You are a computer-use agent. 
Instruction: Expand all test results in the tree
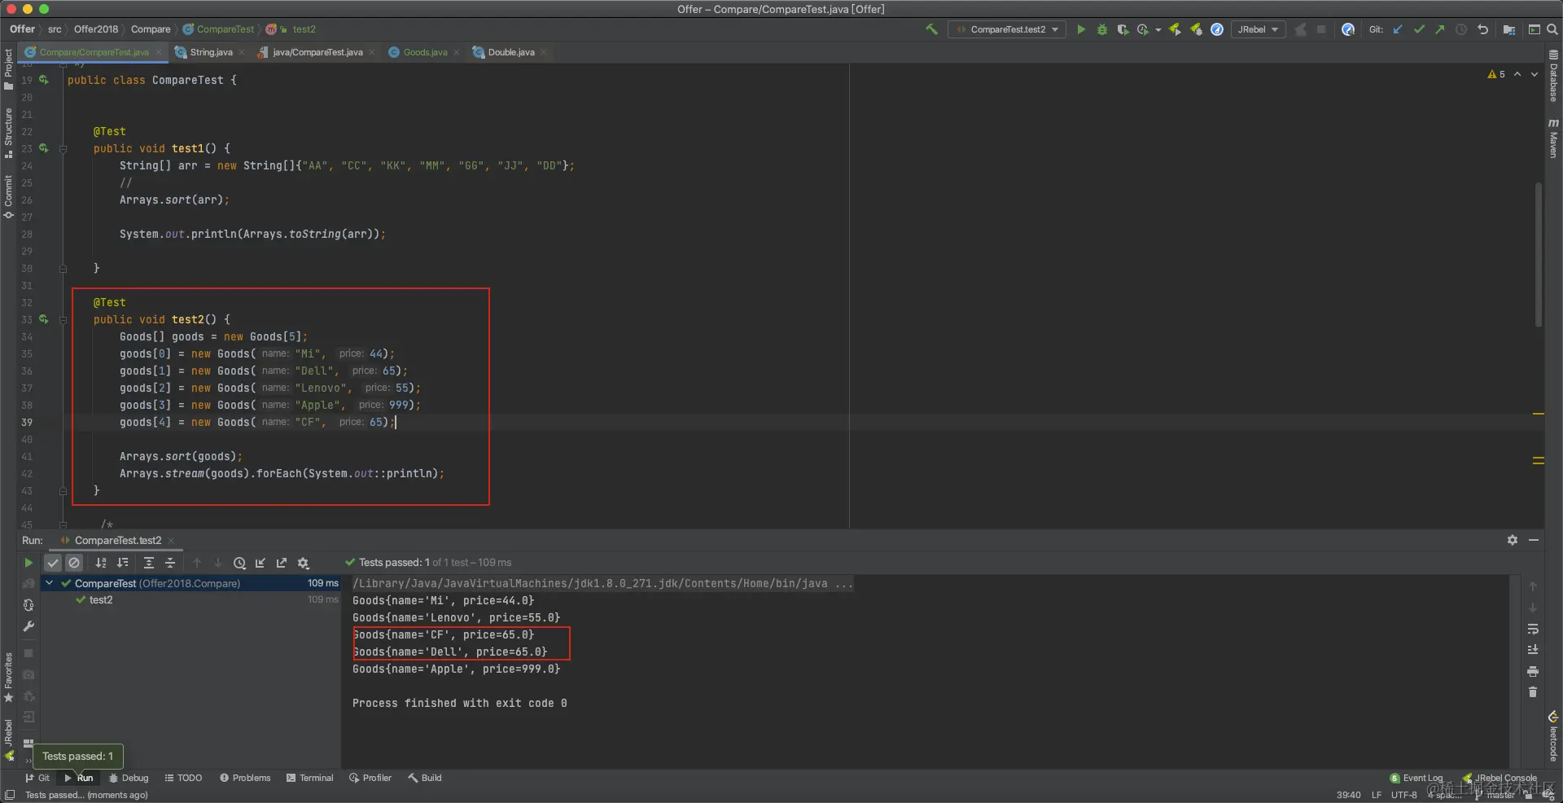(149, 563)
